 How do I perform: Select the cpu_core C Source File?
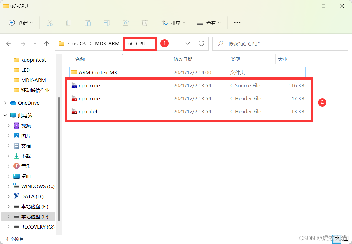pos(187,86)
